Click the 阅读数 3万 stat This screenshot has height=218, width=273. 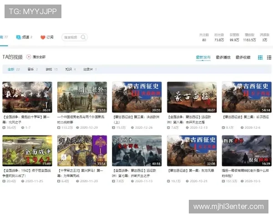coord(265,37)
